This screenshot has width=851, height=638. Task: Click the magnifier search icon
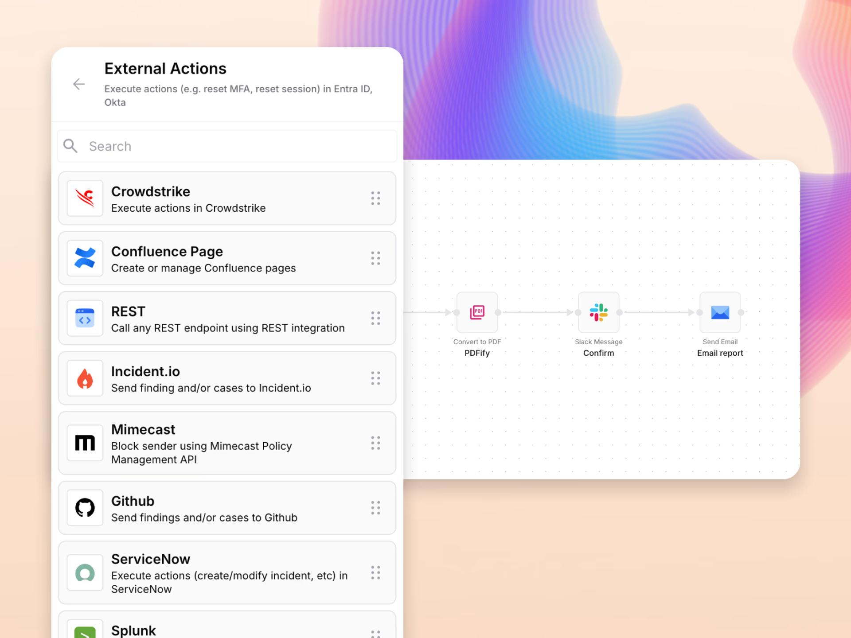click(x=70, y=146)
